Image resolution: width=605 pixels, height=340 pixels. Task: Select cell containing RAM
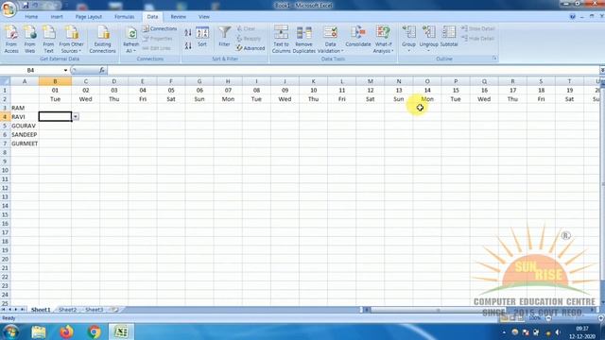(25, 108)
